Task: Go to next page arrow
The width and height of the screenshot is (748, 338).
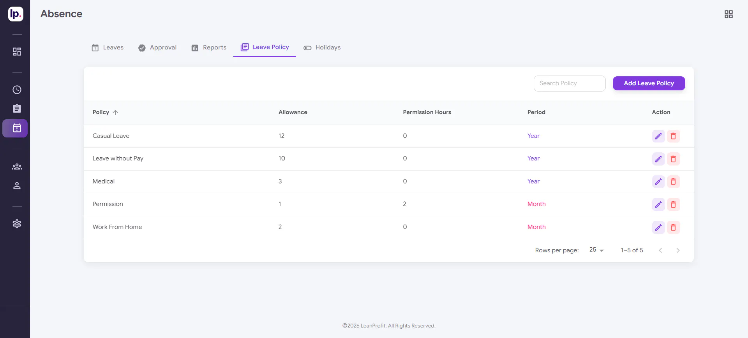Action: (x=678, y=250)
